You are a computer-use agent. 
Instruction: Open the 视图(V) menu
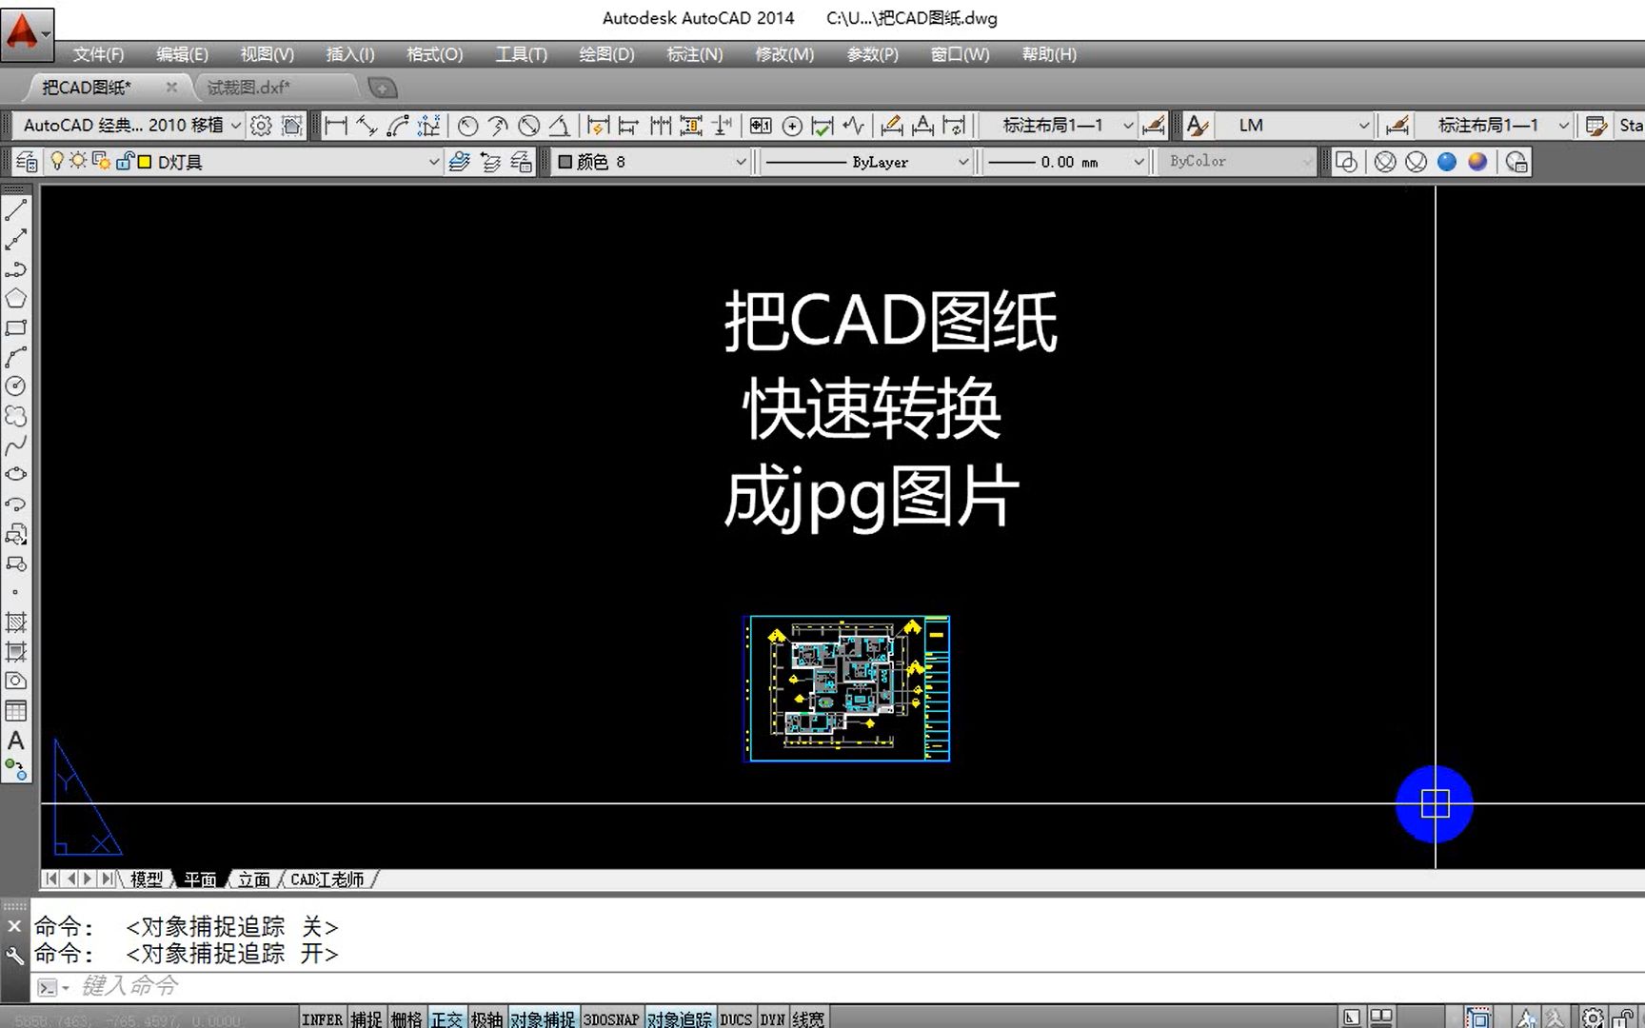pos(267,54)
